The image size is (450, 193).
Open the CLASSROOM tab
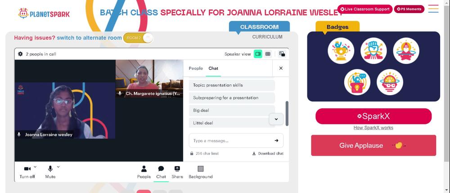pos(260,26)
